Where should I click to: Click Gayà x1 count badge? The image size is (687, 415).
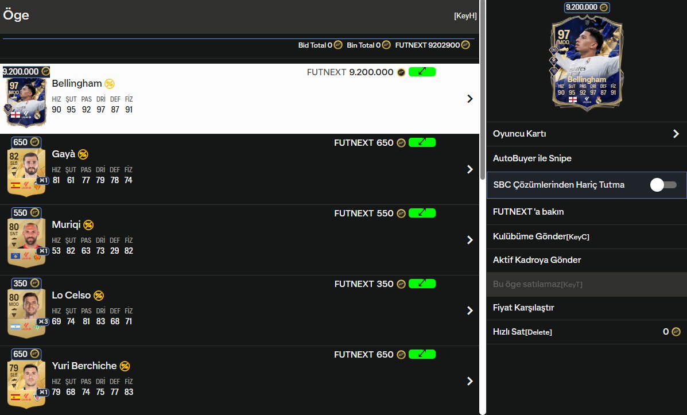pyautogui.click(x=43, y=181)
